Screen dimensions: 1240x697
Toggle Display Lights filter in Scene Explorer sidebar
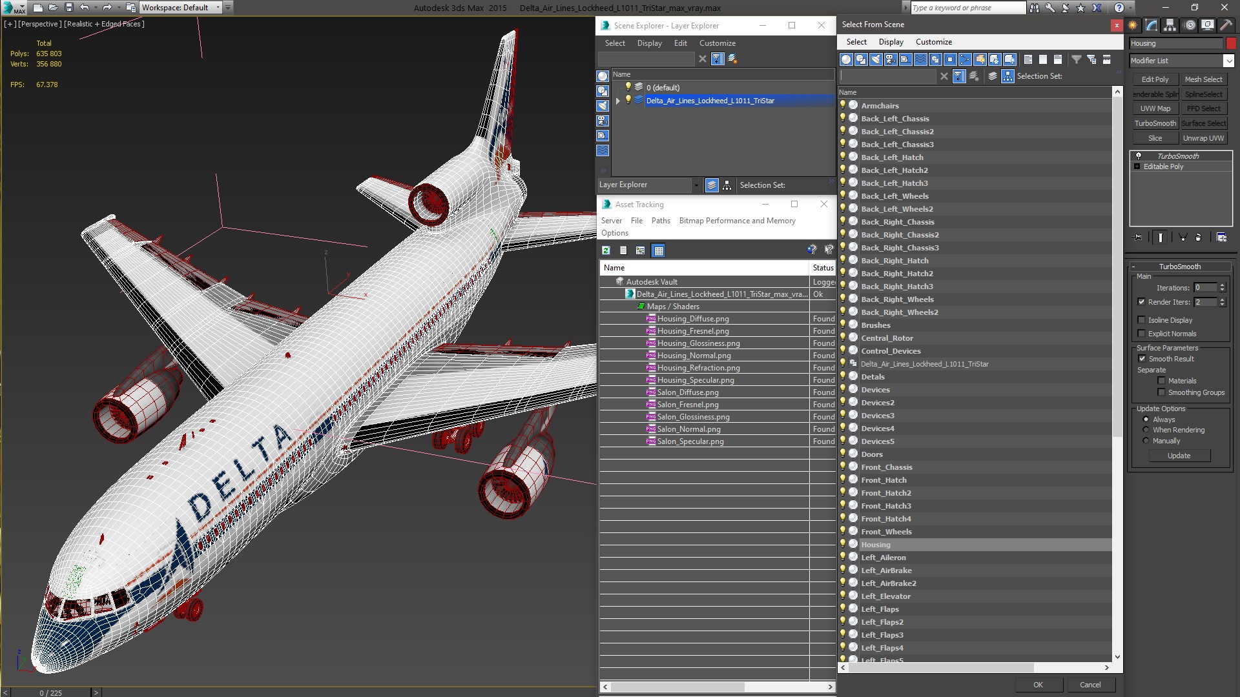[603, 106]
